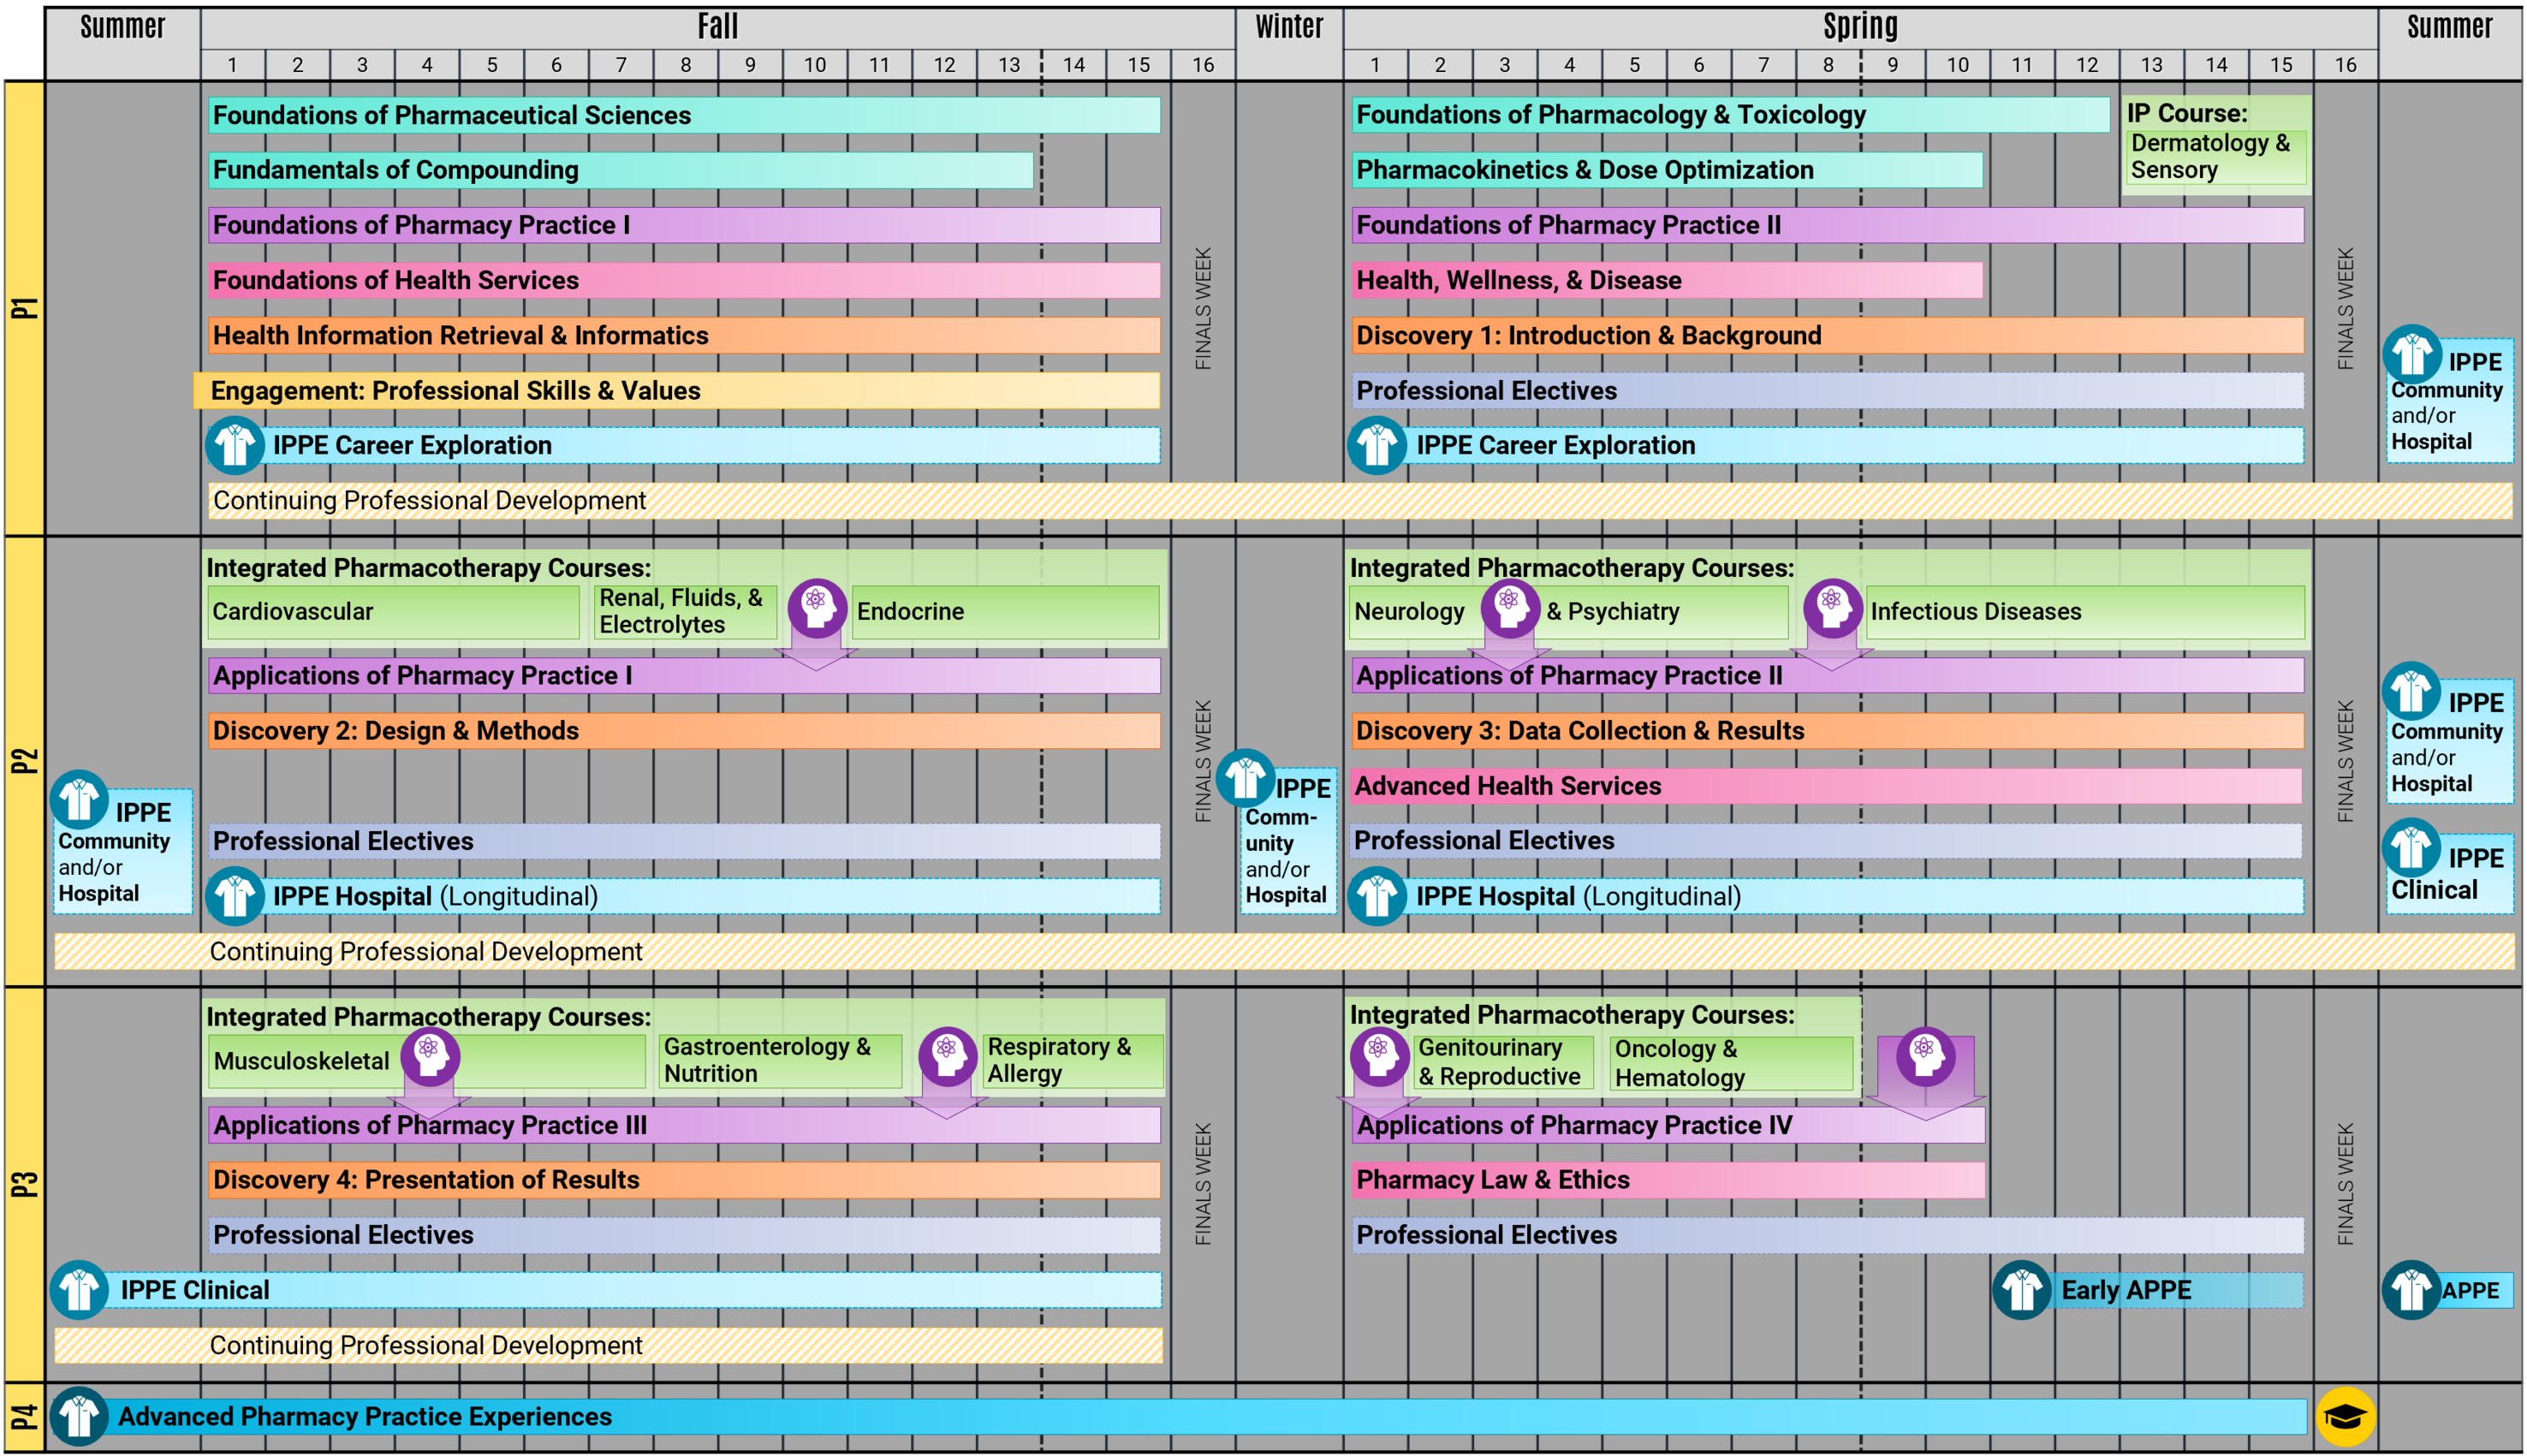Select the Fall semester header
Screen dimensions: 2527x1456
(717, 26)
